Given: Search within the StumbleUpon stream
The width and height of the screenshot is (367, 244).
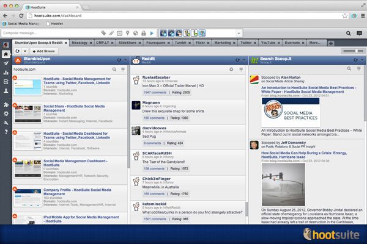Looking at the screenshot, I should [x=114, y=70].
